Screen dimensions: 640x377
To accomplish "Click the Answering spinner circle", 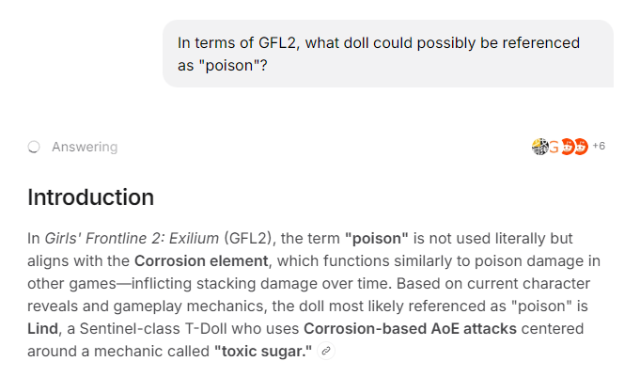I will click(34, 147).
